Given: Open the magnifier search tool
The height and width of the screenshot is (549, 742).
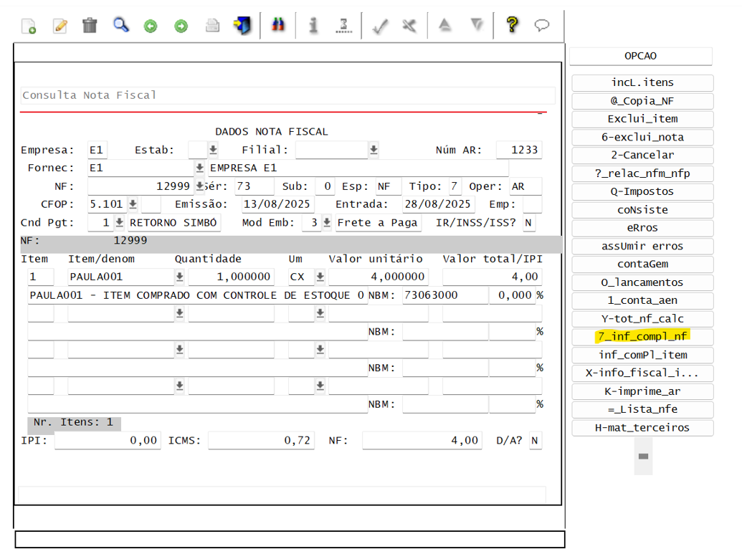Looking at the screenshot, I should point(120,24).
